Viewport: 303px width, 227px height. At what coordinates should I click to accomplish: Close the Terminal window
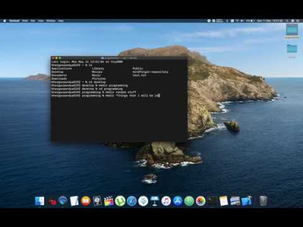pyautogui.click(x=53, y=58)
